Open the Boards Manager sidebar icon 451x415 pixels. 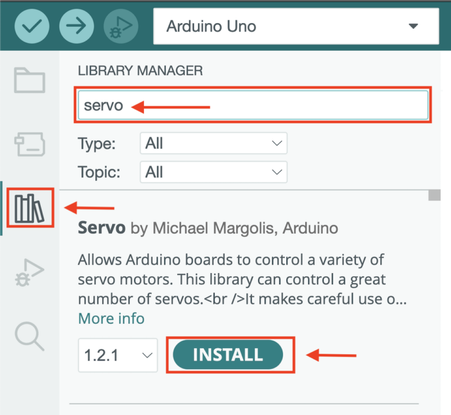pyautogui.click(x=29, y=144)
